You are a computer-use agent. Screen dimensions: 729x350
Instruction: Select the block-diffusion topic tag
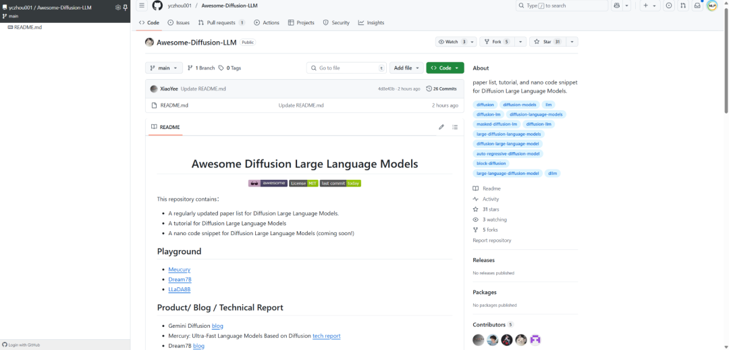point(491,164)
